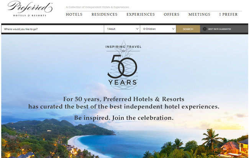This screenshot has width=249, height=158.
Task: Click the chevron arrow beside 1 Adult
Action: (137, 29)
